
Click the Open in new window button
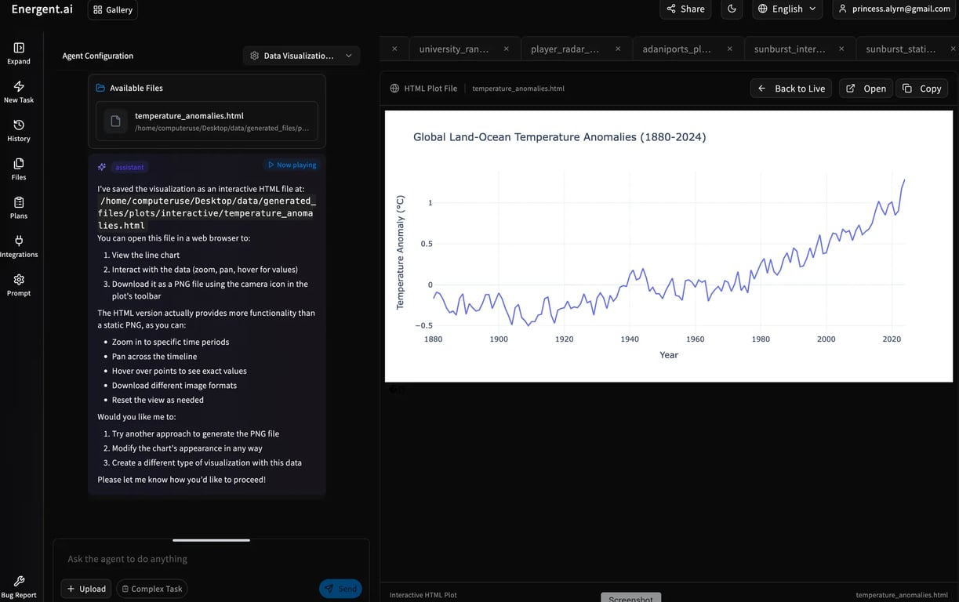pos(866,89)
